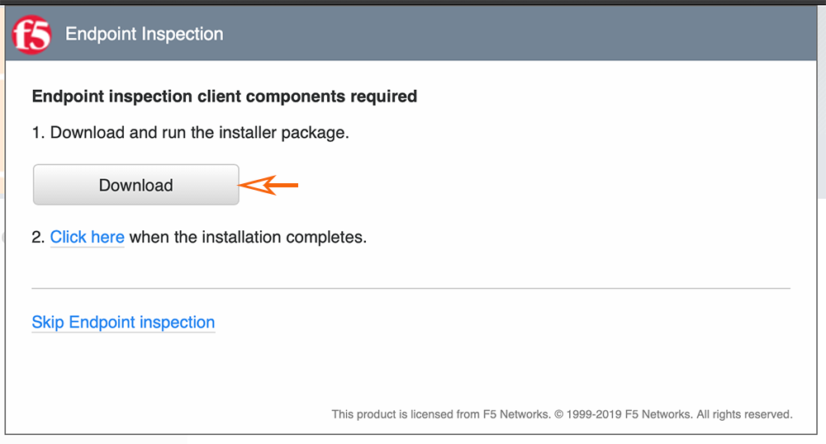Viewport: 826px width, 444px height.
Task: Click the word "Endpoint" in the bold heading
Action: point(65,97)
